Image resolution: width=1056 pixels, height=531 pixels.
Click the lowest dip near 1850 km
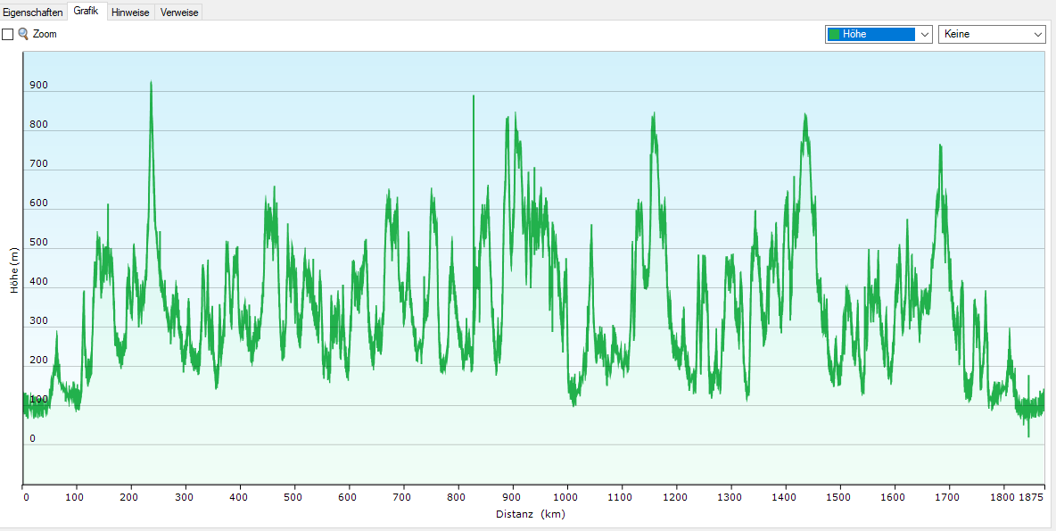click(1028, 436)
